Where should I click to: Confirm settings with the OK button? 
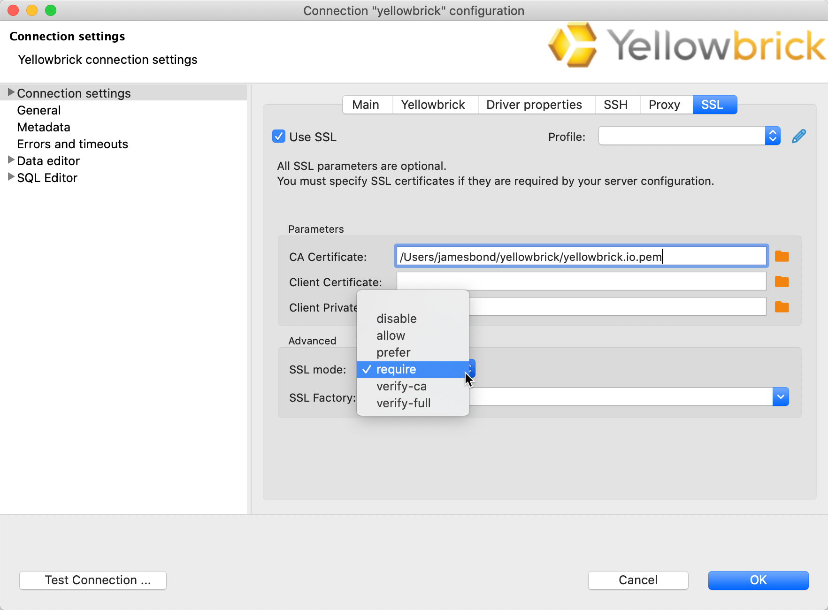point(758,580)
